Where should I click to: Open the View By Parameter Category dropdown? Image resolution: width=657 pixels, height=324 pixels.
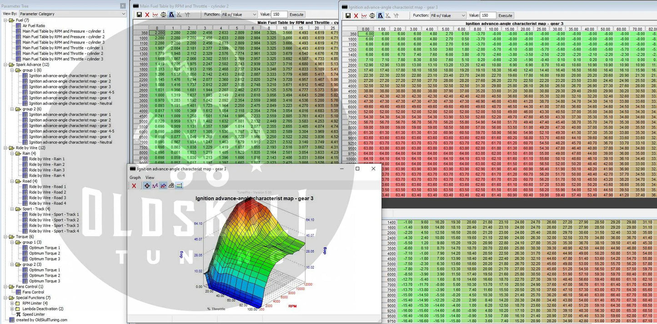coord(72,14)
